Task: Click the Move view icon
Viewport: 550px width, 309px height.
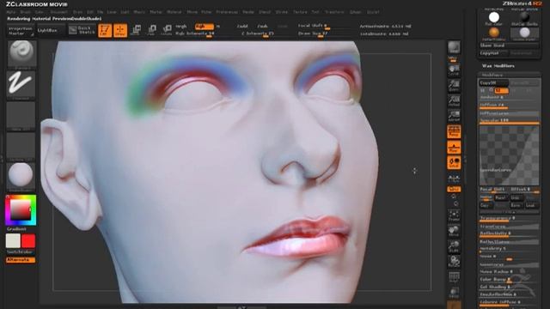Action: click(454, 231)
